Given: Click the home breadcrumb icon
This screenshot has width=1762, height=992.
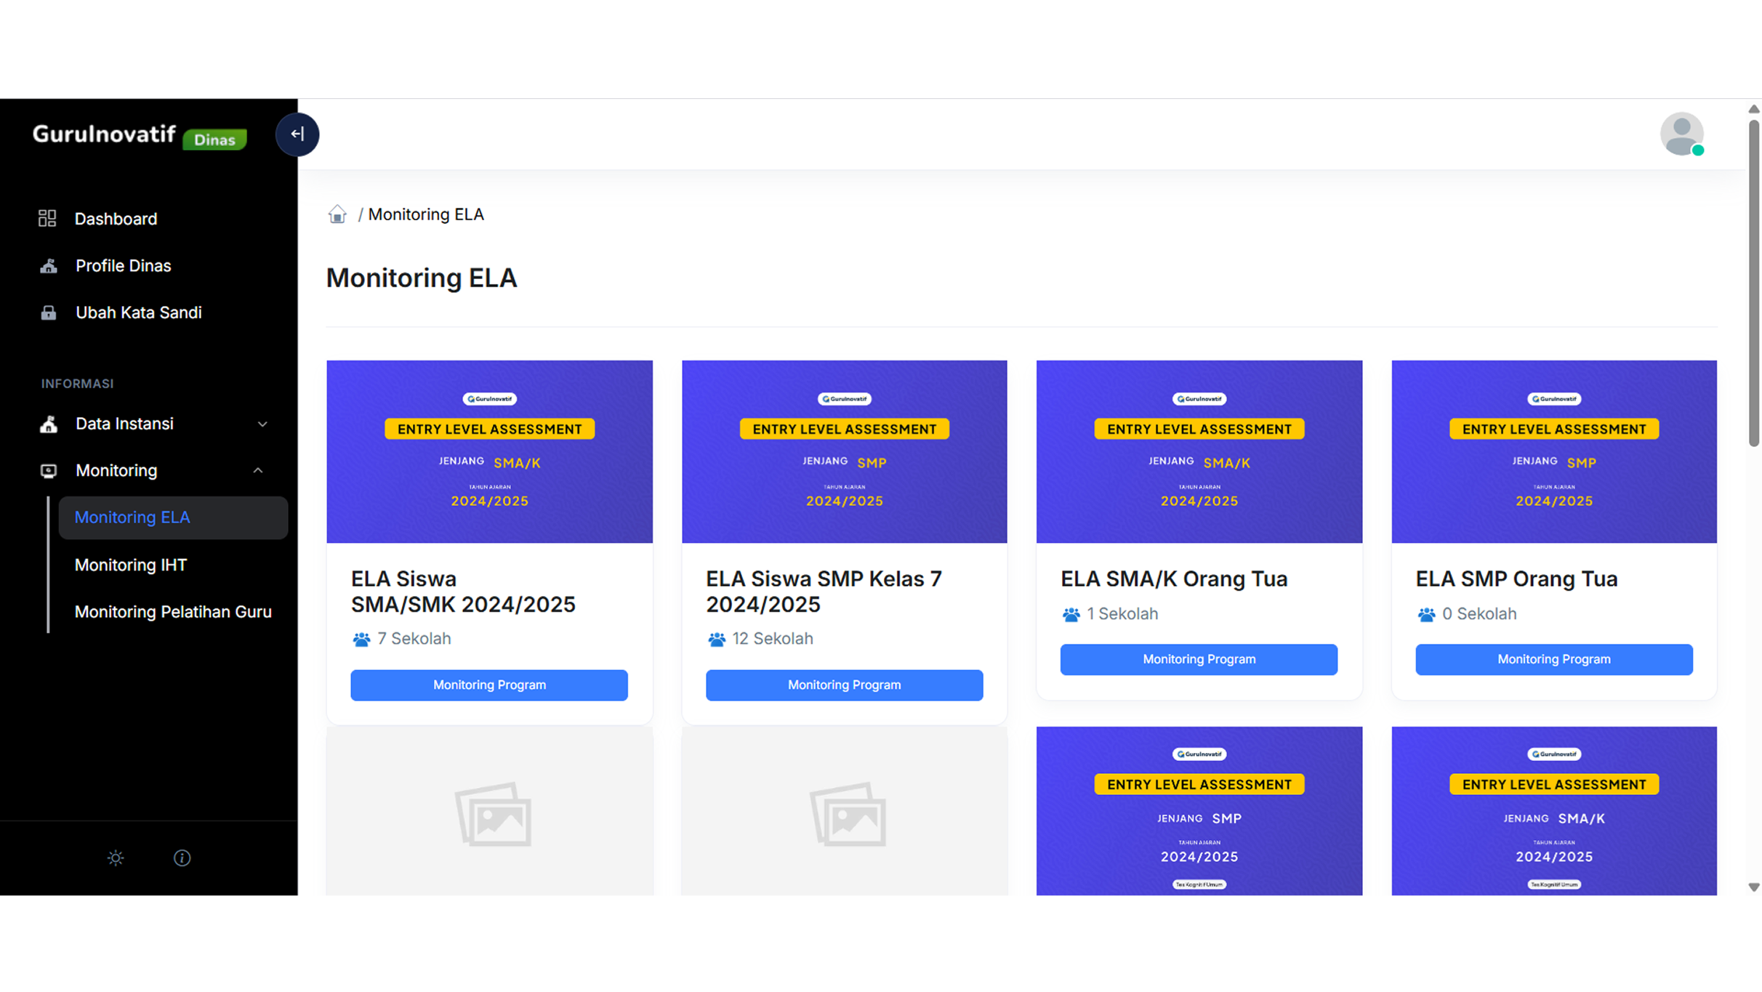Looking at the screenshot, I should [337, 214].
